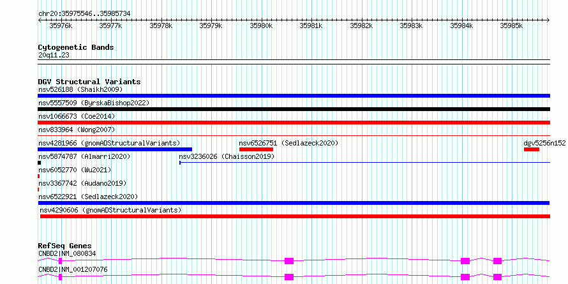Viewport: 568px width, 284px height.
Task: Click the 35979k ruler tick label
Action: [211, 26]
